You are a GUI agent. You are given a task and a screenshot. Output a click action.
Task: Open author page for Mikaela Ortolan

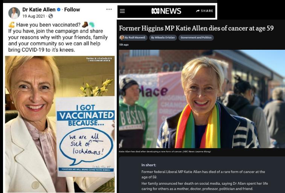point(163,38)
